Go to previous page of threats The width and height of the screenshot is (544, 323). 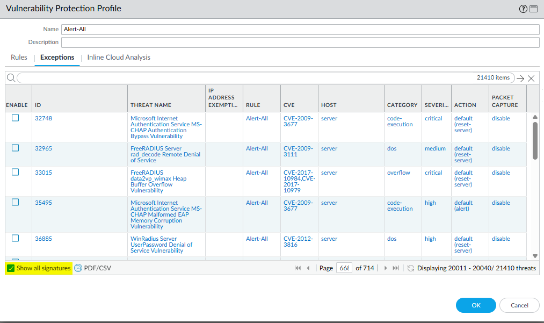[x=308, y=268]
